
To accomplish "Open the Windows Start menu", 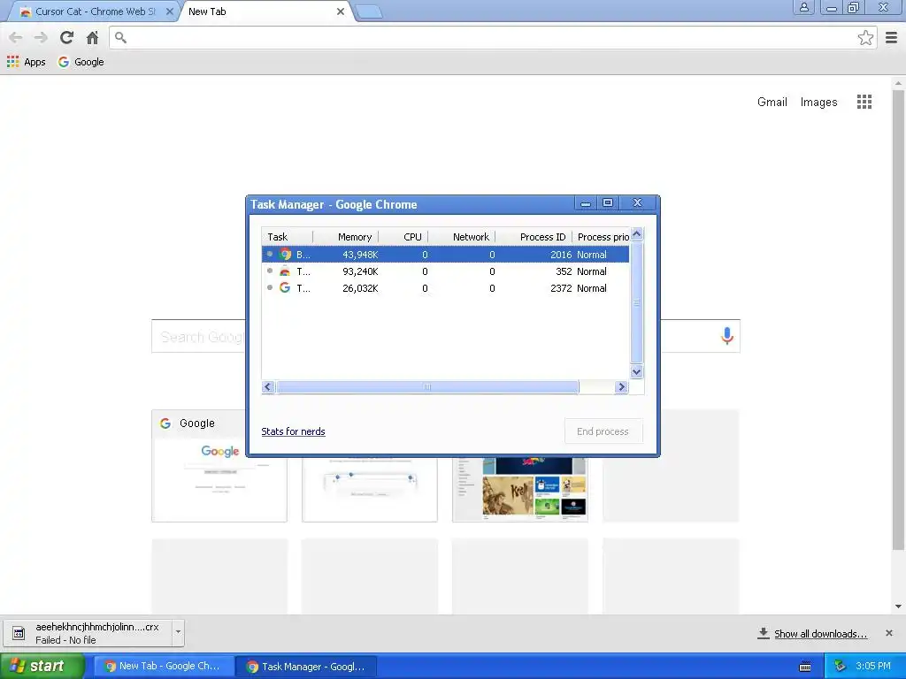I will [x=42, y=667].
